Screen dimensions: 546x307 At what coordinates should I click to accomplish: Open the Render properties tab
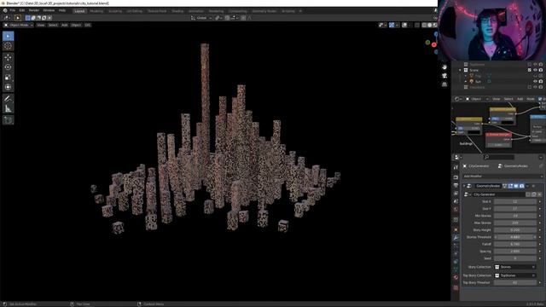456,177
